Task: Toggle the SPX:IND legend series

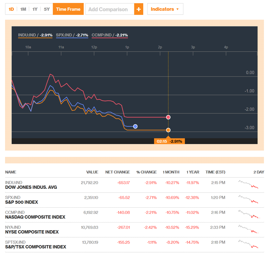Action: (x=72, y=35)
